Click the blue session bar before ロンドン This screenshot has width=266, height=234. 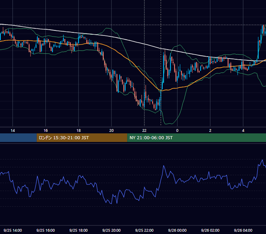(18, 138)
